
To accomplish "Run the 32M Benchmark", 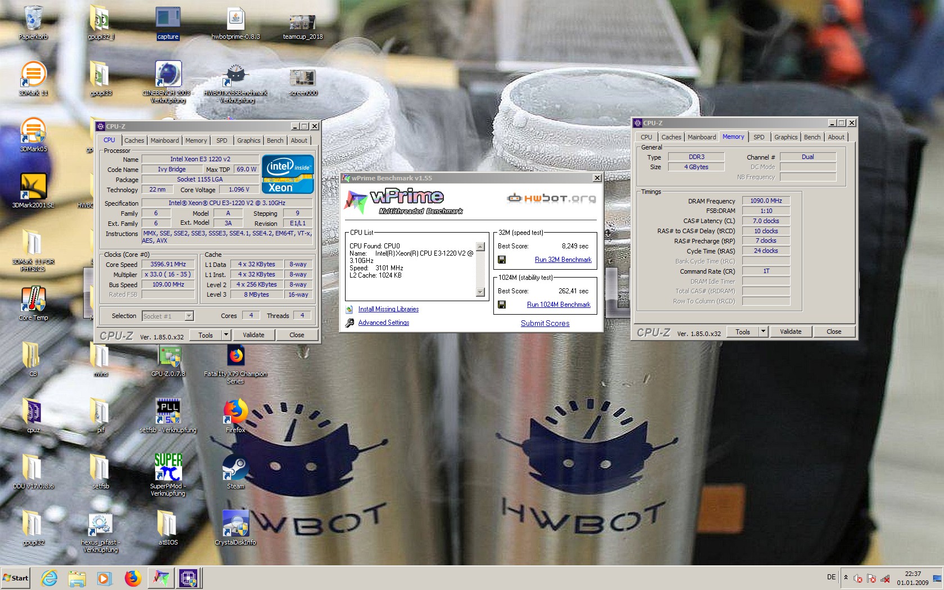I will click(x=563, y=260).
